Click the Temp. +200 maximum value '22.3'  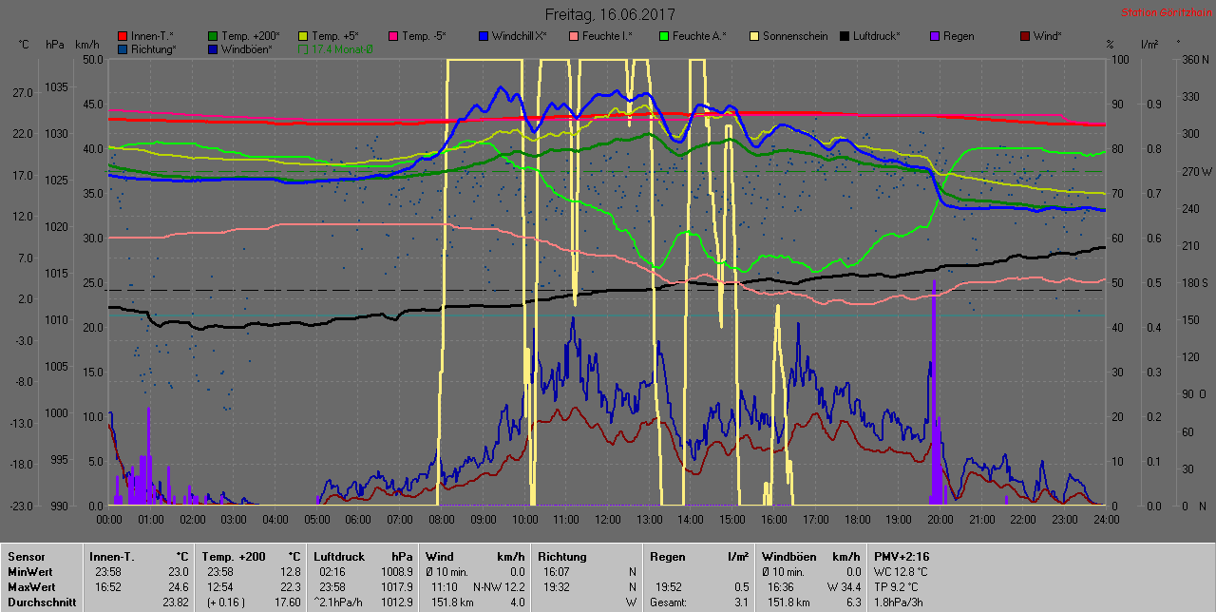[x=290, y=587]
